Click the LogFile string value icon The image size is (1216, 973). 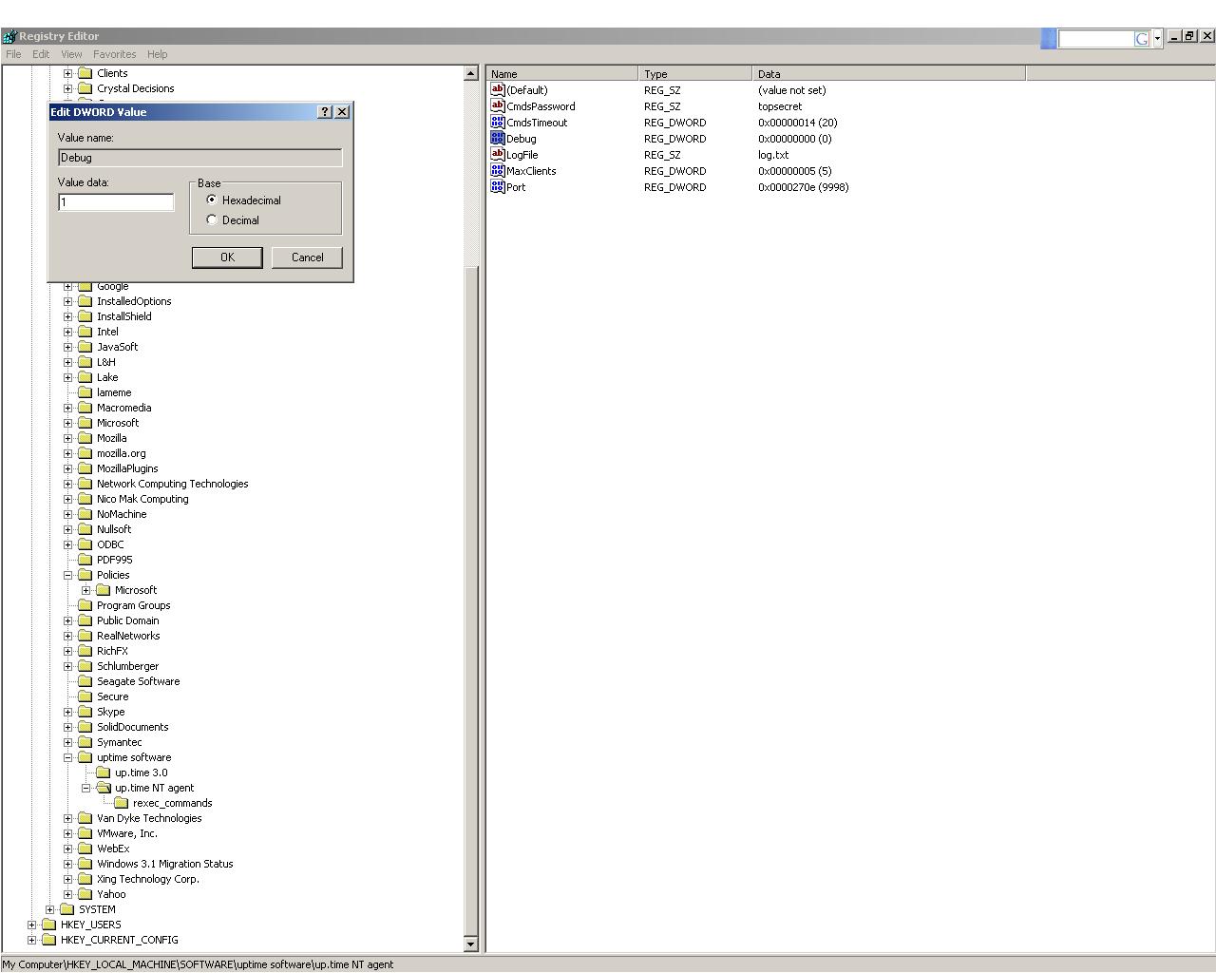tap(497, 155)
